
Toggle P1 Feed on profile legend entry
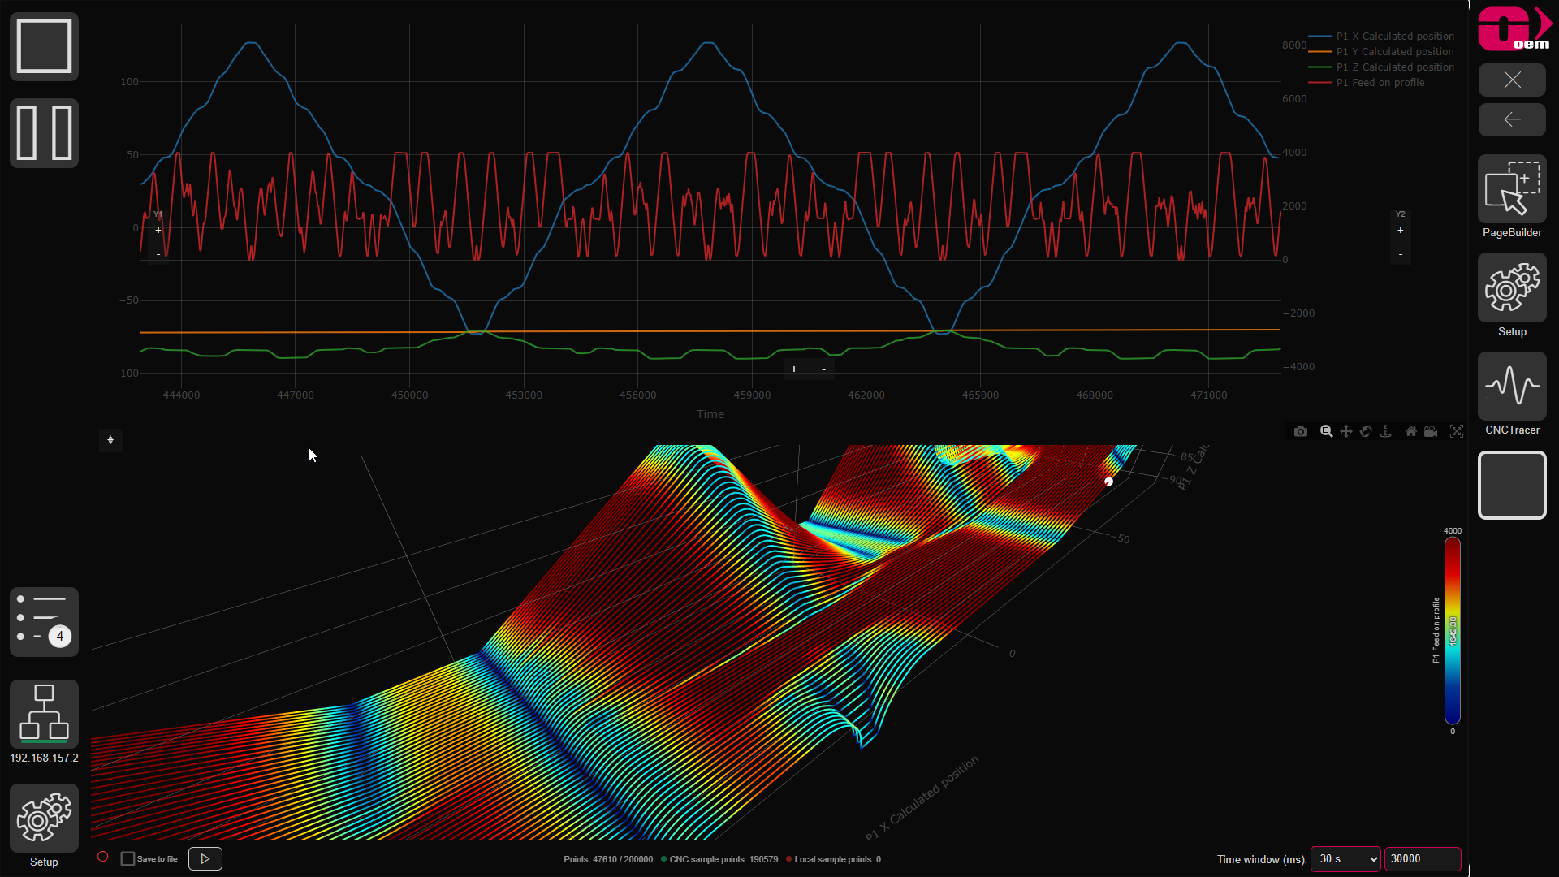click(x=1367, y=83)
